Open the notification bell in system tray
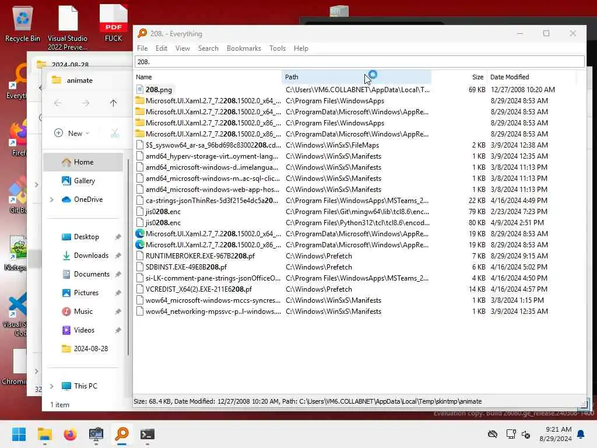The height and width of the screenshot is (448, 597). [x=581, y=434]
